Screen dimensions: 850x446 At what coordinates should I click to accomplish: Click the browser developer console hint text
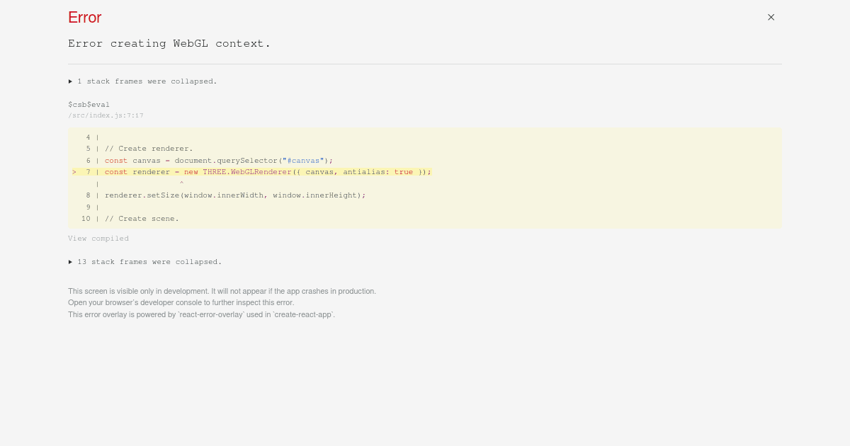(x=181, y=302)
